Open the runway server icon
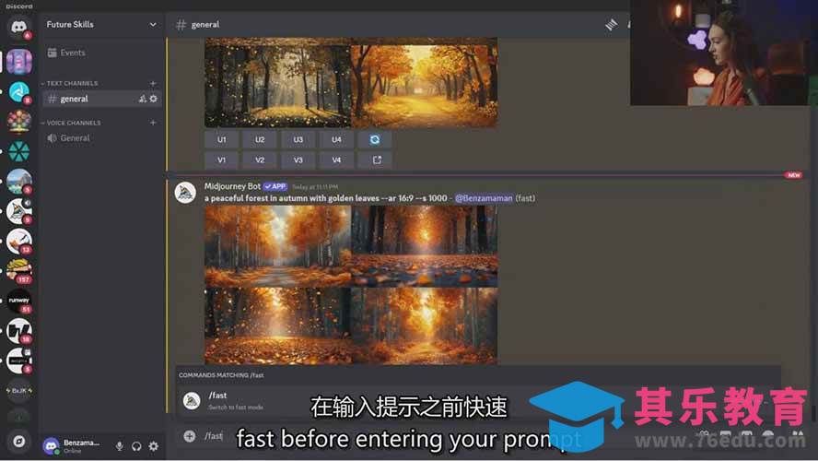This screenshot has width=818, height=461. [x=19, y=301]
